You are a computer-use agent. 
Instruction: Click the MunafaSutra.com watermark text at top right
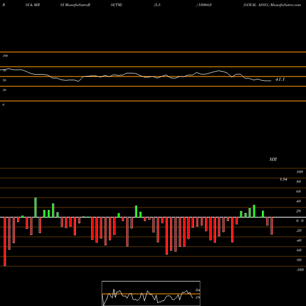(x=286, y=5)
